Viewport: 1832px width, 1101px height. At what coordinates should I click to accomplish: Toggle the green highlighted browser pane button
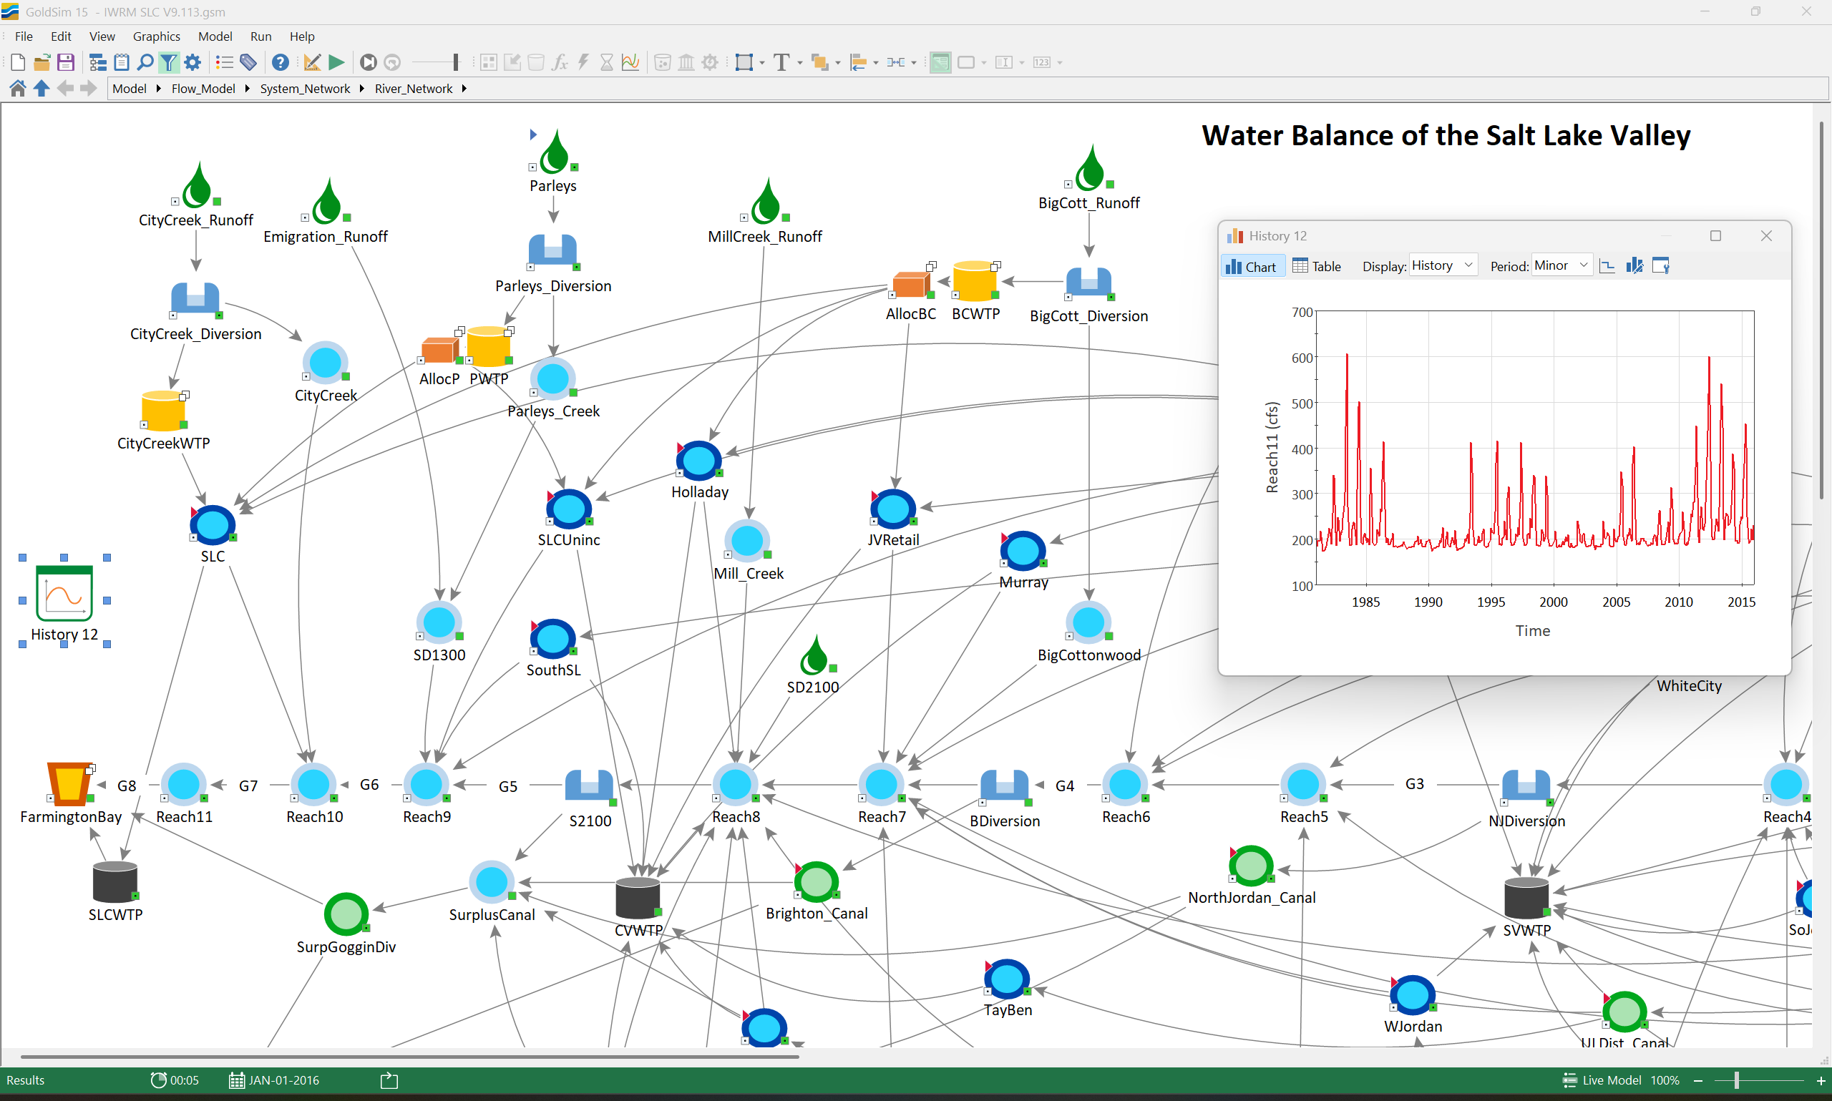940,62
